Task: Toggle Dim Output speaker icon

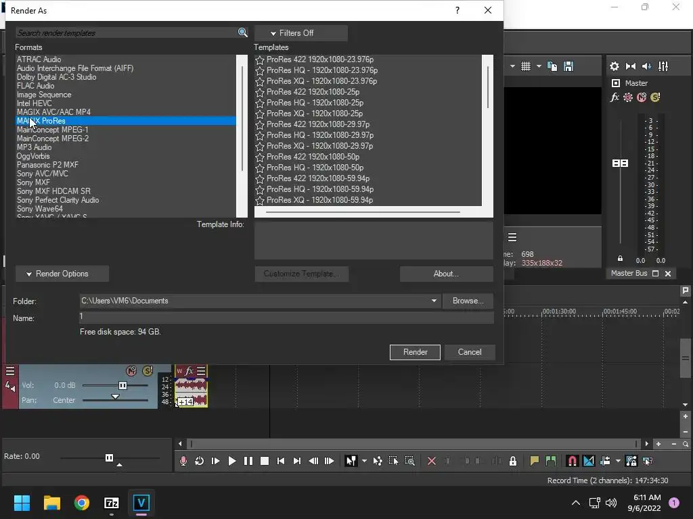Action: [646, 66]
